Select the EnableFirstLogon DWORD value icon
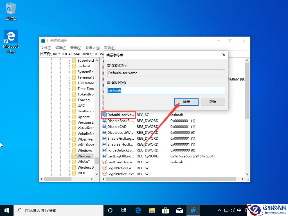 104,138
